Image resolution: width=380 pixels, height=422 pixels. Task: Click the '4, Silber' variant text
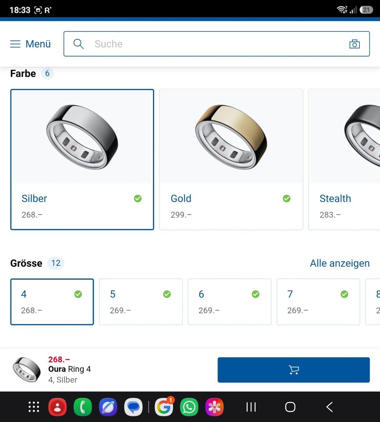62,380
